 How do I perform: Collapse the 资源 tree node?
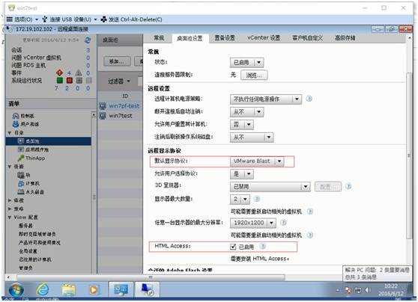(10, 167)
